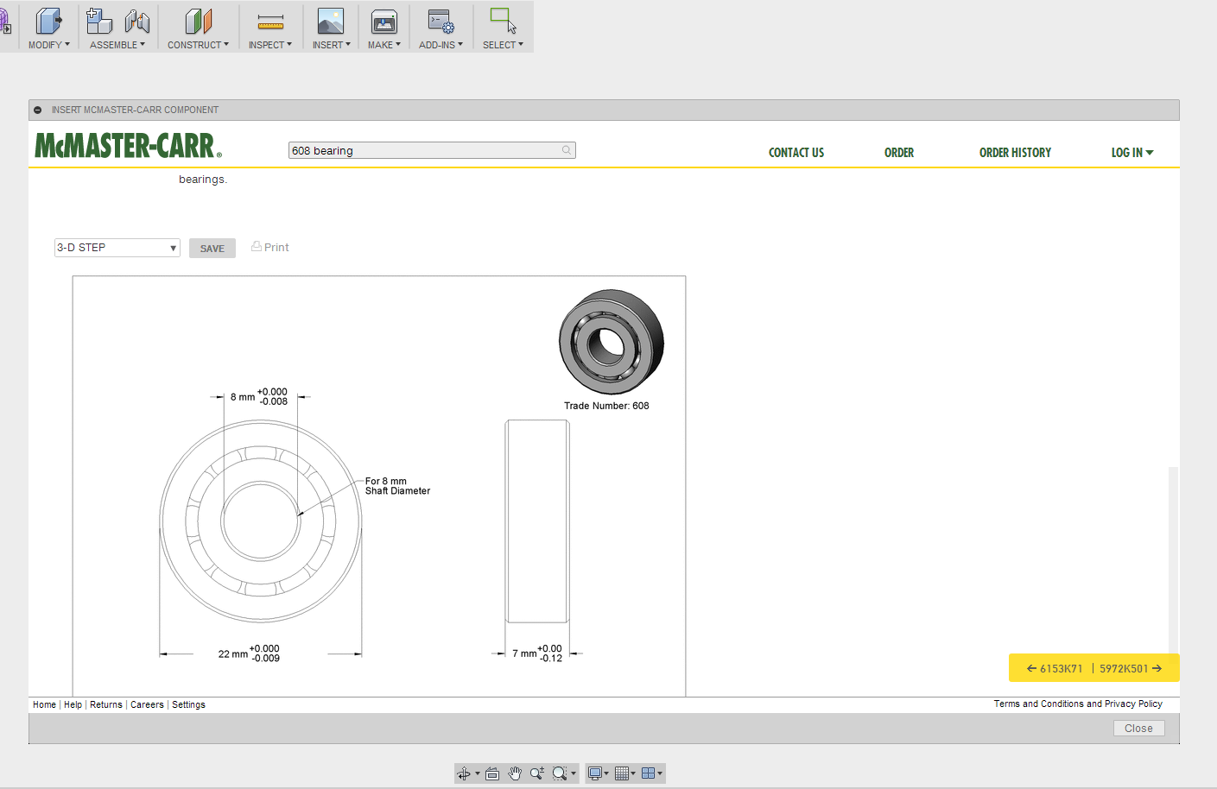The height and width of the screenshot is (789, 1217).
Task: Expand the Orbit tool options arrow
Action: point(478,773)
